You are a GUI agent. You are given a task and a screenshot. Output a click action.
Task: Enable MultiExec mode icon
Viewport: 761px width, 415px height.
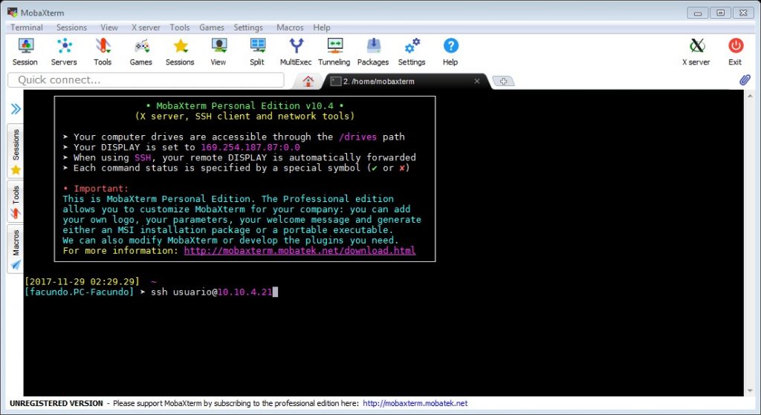(296, 52)
